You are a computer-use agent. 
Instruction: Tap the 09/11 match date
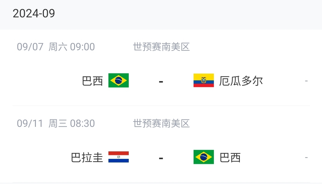coord(30,124)
